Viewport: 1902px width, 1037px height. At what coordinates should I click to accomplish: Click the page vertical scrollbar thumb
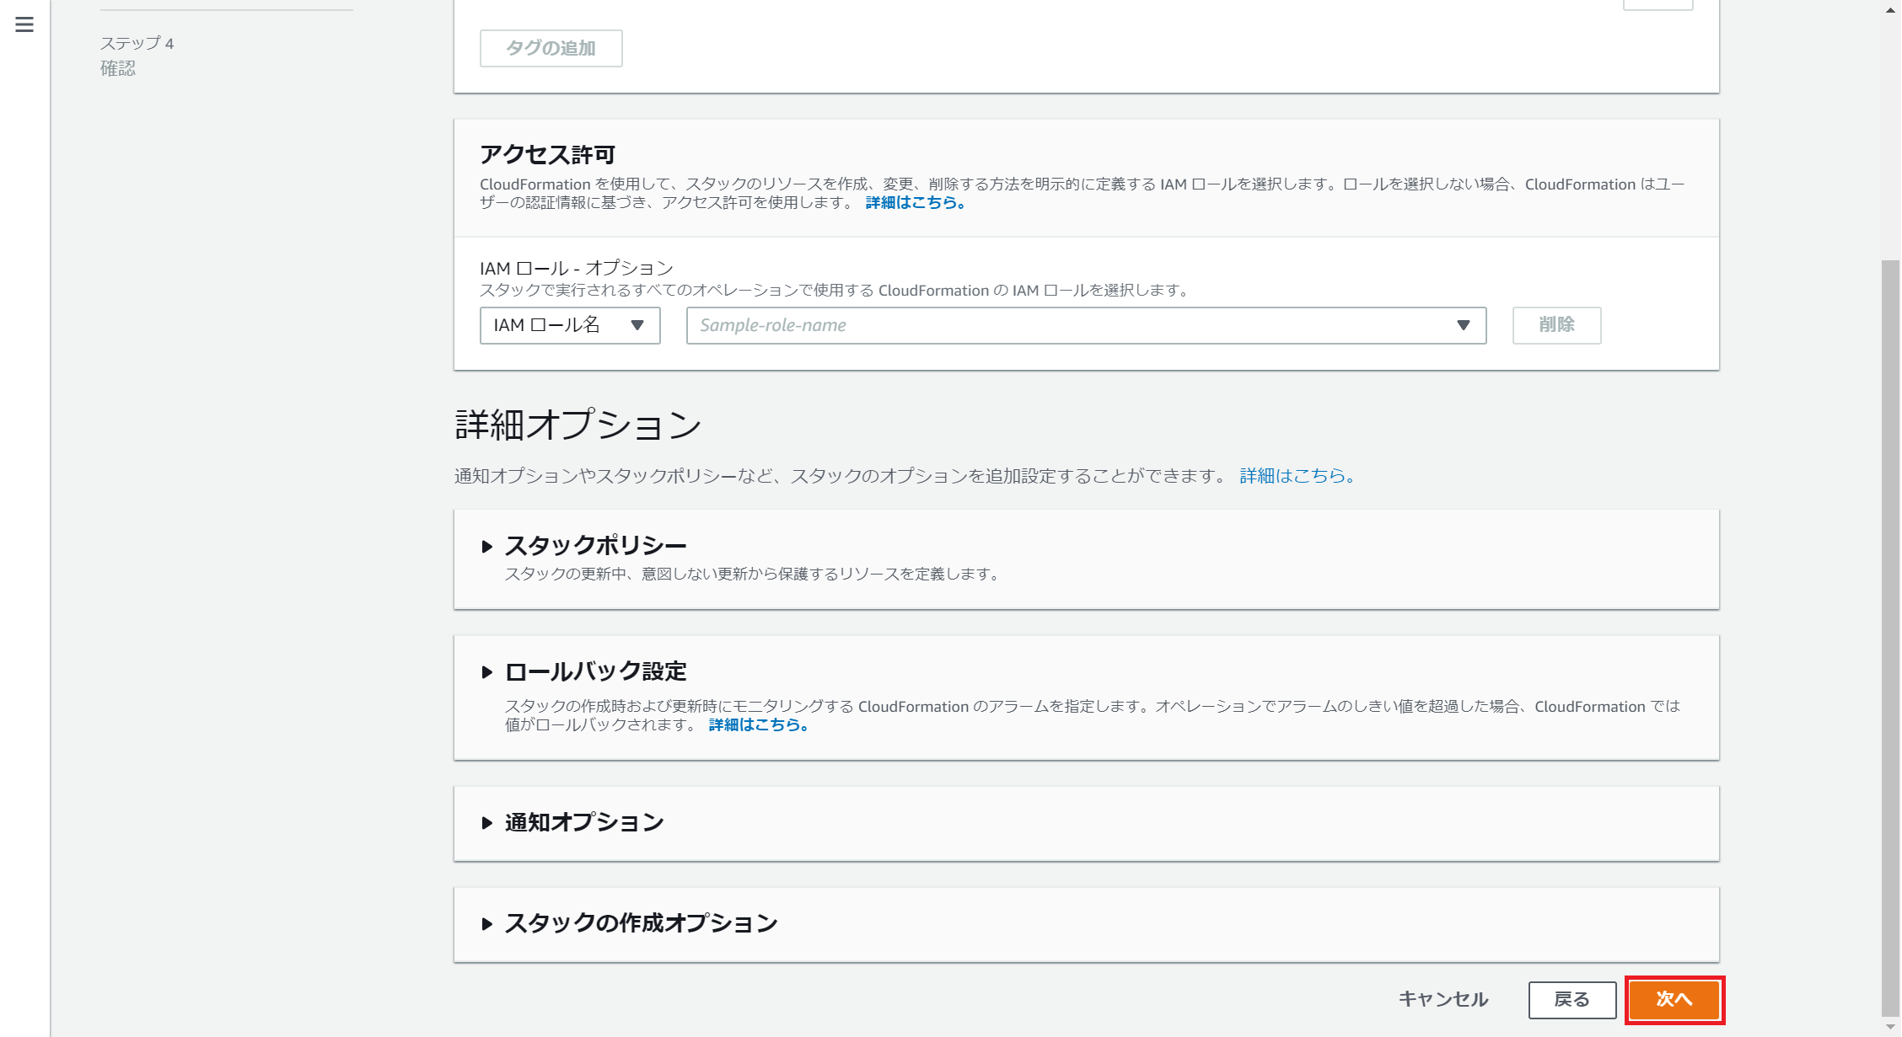[1891, 638]
